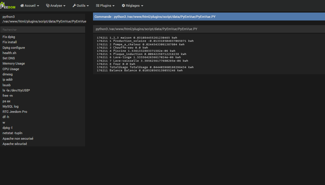The height and width of the screenshot is (185, 325).
Task: Select the Memory Usage command
Action: point(14,63)
